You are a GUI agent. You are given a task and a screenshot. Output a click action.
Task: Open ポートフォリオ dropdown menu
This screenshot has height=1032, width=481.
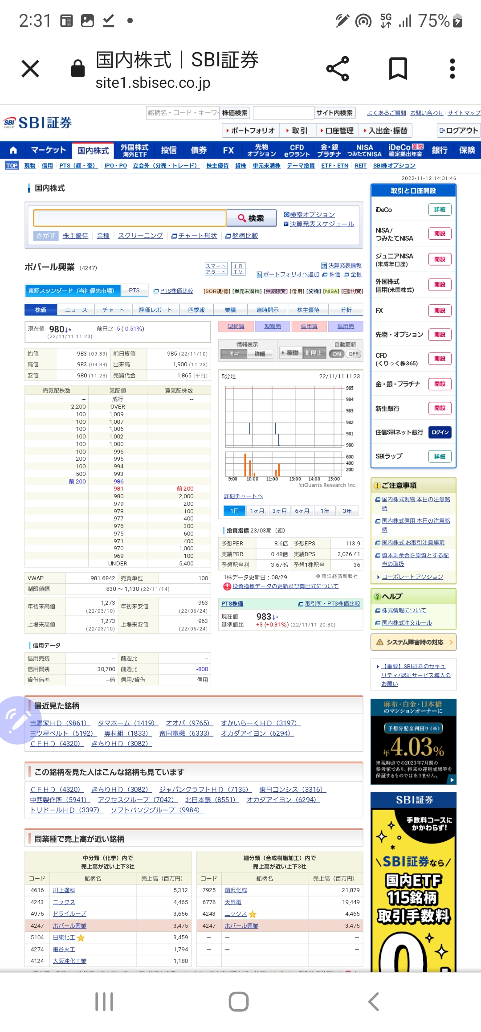[251, 131]
